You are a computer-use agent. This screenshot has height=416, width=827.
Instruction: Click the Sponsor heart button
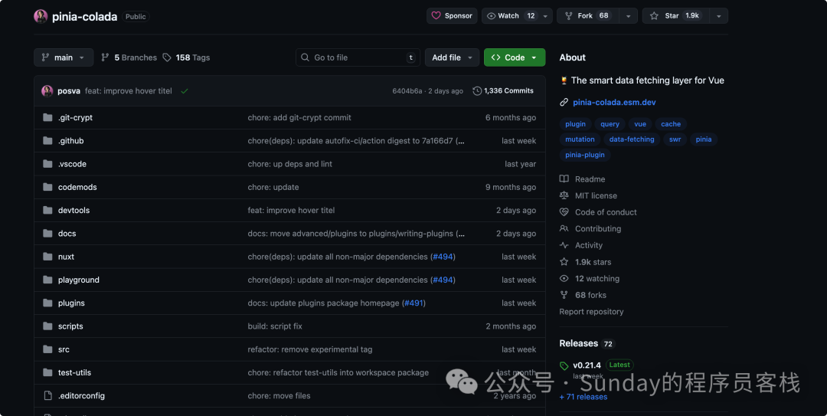(452, 16)
